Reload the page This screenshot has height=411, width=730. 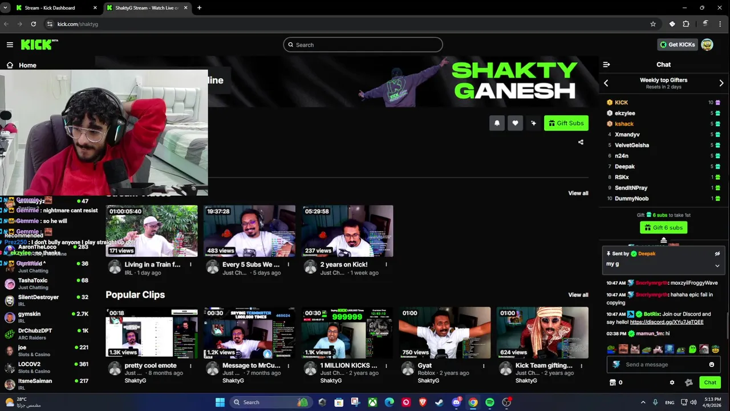[34, 24]
